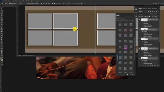
Task: Hide Layer 1 copy 2 with its eye
Action: tap(139, 58)
